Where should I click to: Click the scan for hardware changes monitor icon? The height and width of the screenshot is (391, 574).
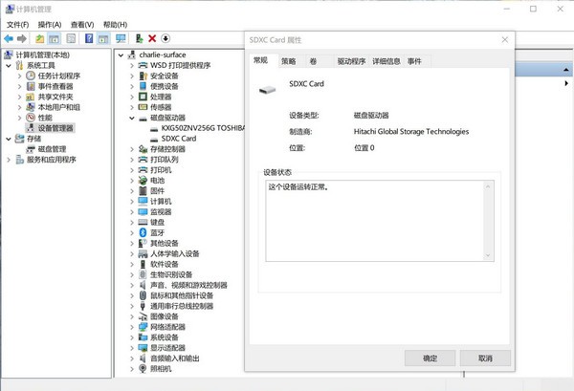click(121, 38)
